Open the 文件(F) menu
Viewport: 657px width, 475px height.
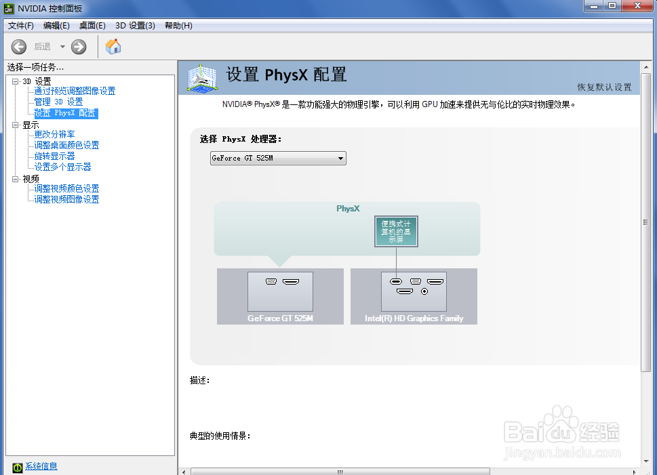[x=21, y=26]
